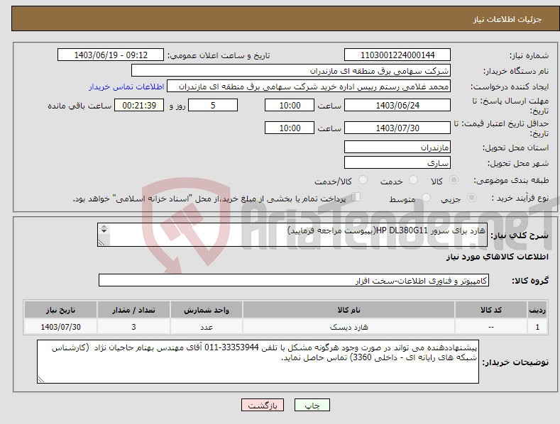The width and height of the screenshot is (560, 424).
Task: Click the scroll up arrow in description box
Action: (104, 226)
